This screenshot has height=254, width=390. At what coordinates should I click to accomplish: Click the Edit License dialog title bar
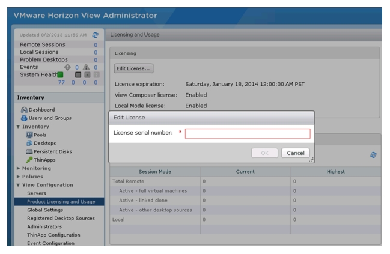coord(212,118)
